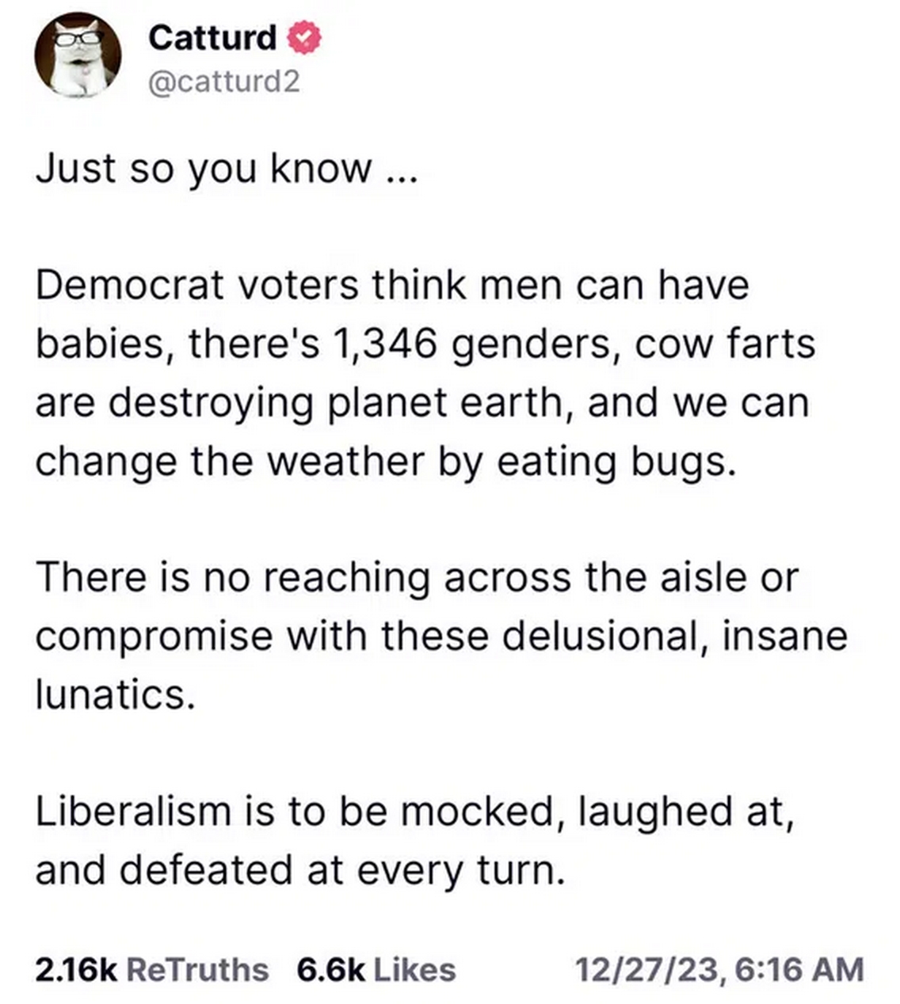Click the Catturd display name
This screenshot has width=900, height=1004.
coord(212,37)
